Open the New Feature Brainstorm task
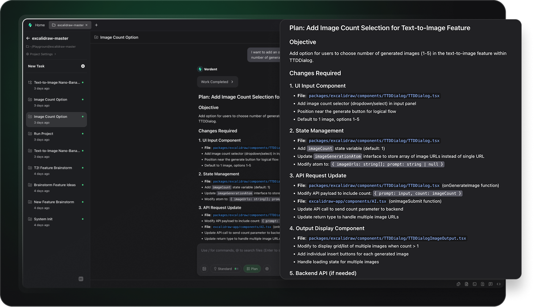The height and width of the screenshot is (307, 535). 56,204
